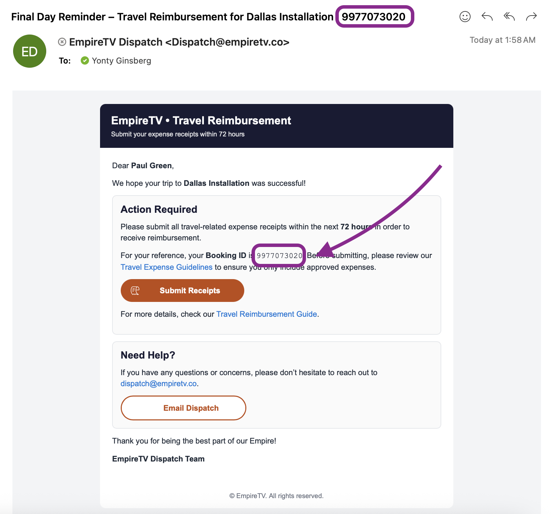Click the receipt icon in Submit Receipts
Image resolution: width=552 pixels, height=514 pixels.
click(x=135, y=291)
